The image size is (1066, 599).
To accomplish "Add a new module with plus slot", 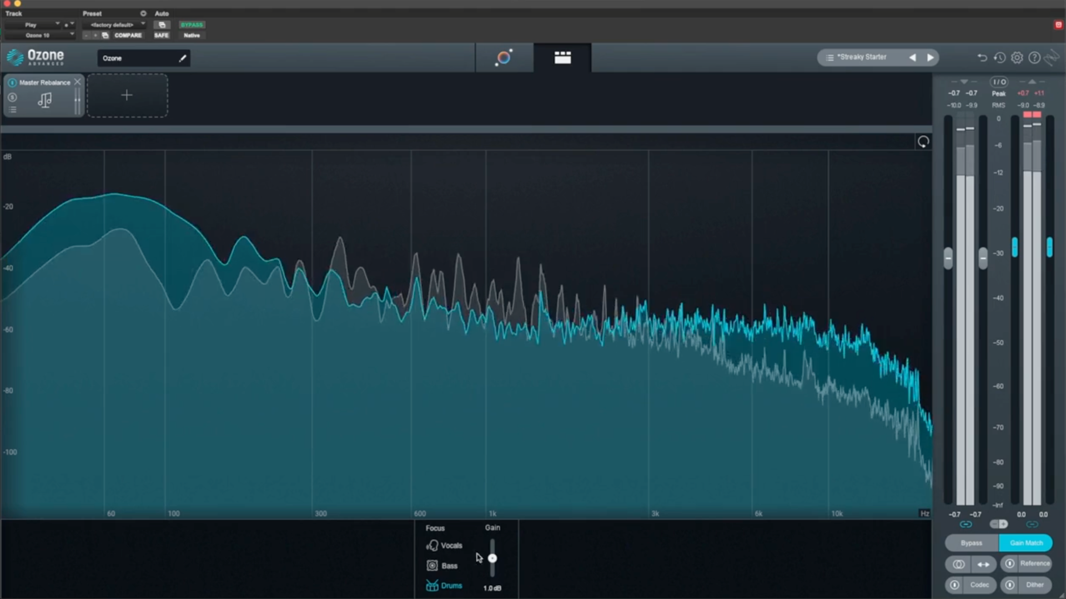I will (x=127, y=95).
